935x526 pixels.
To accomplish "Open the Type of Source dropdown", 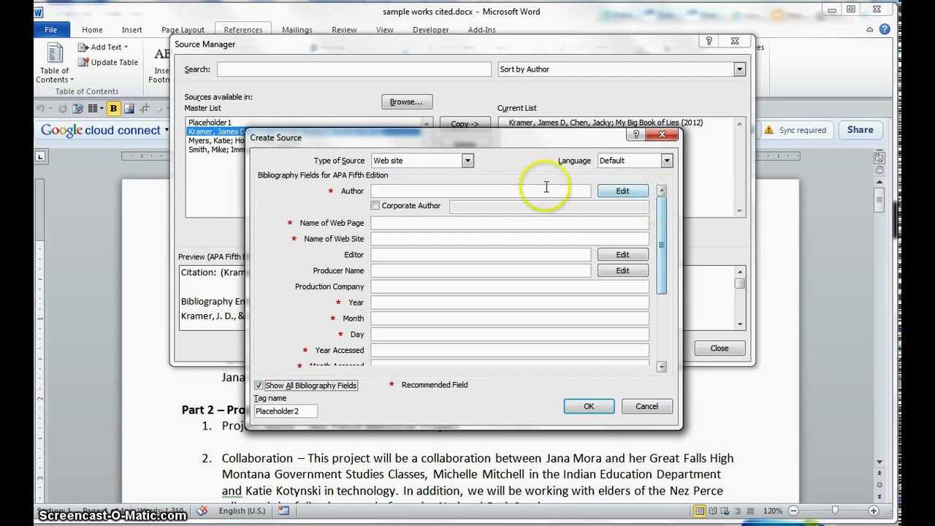I will (467, 161).
